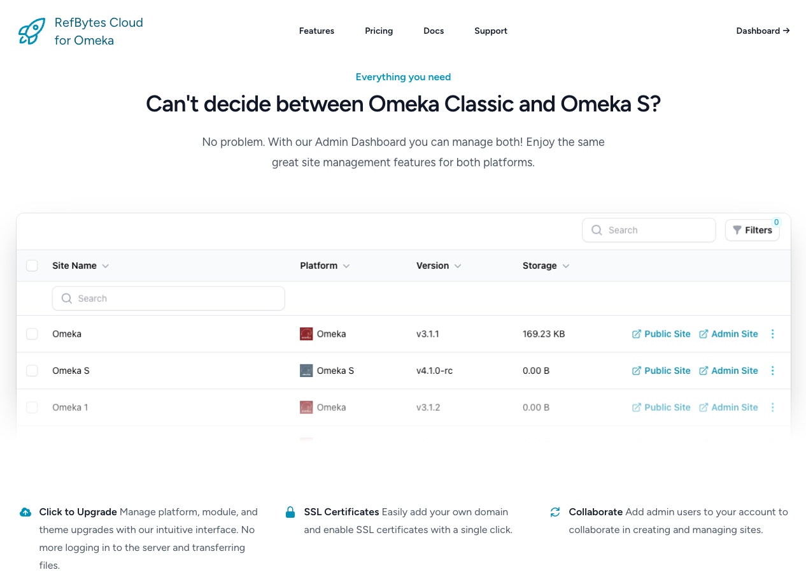Click RefBytes Cloud for Omeka title

point(99,31)
